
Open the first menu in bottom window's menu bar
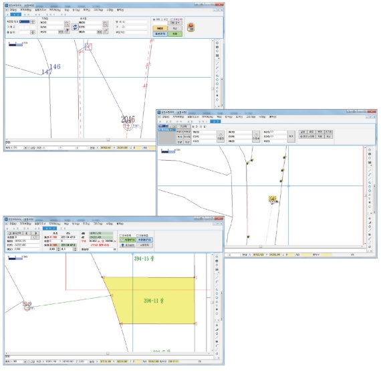point(13,224)
